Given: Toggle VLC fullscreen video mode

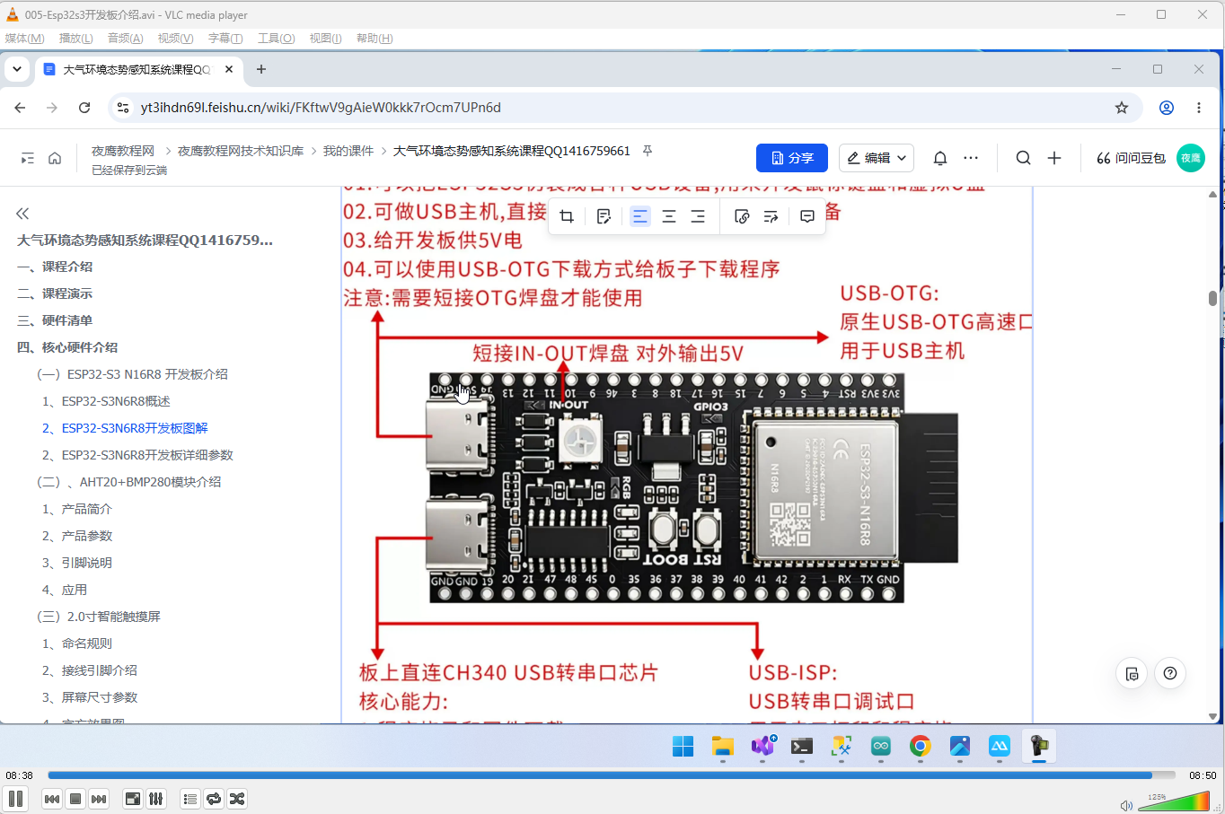Looking at the screenshot, I should click(133, 799).
